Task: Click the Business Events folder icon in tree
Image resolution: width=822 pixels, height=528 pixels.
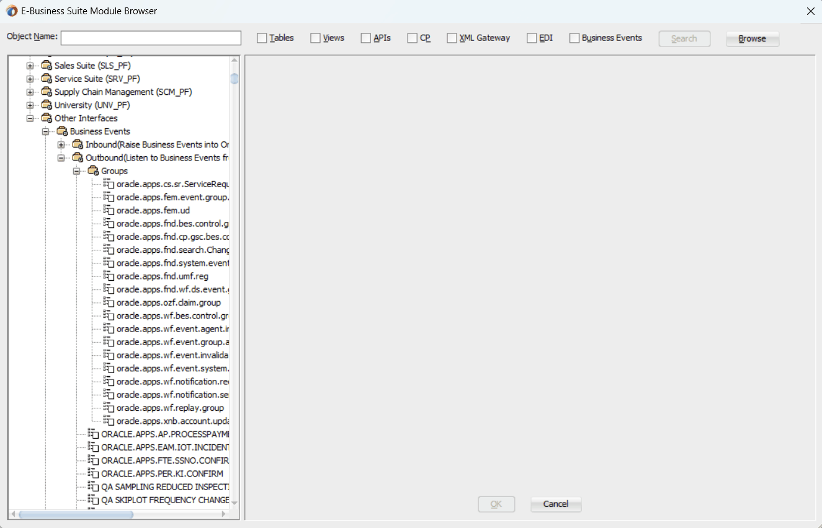Action: (62, 131)
